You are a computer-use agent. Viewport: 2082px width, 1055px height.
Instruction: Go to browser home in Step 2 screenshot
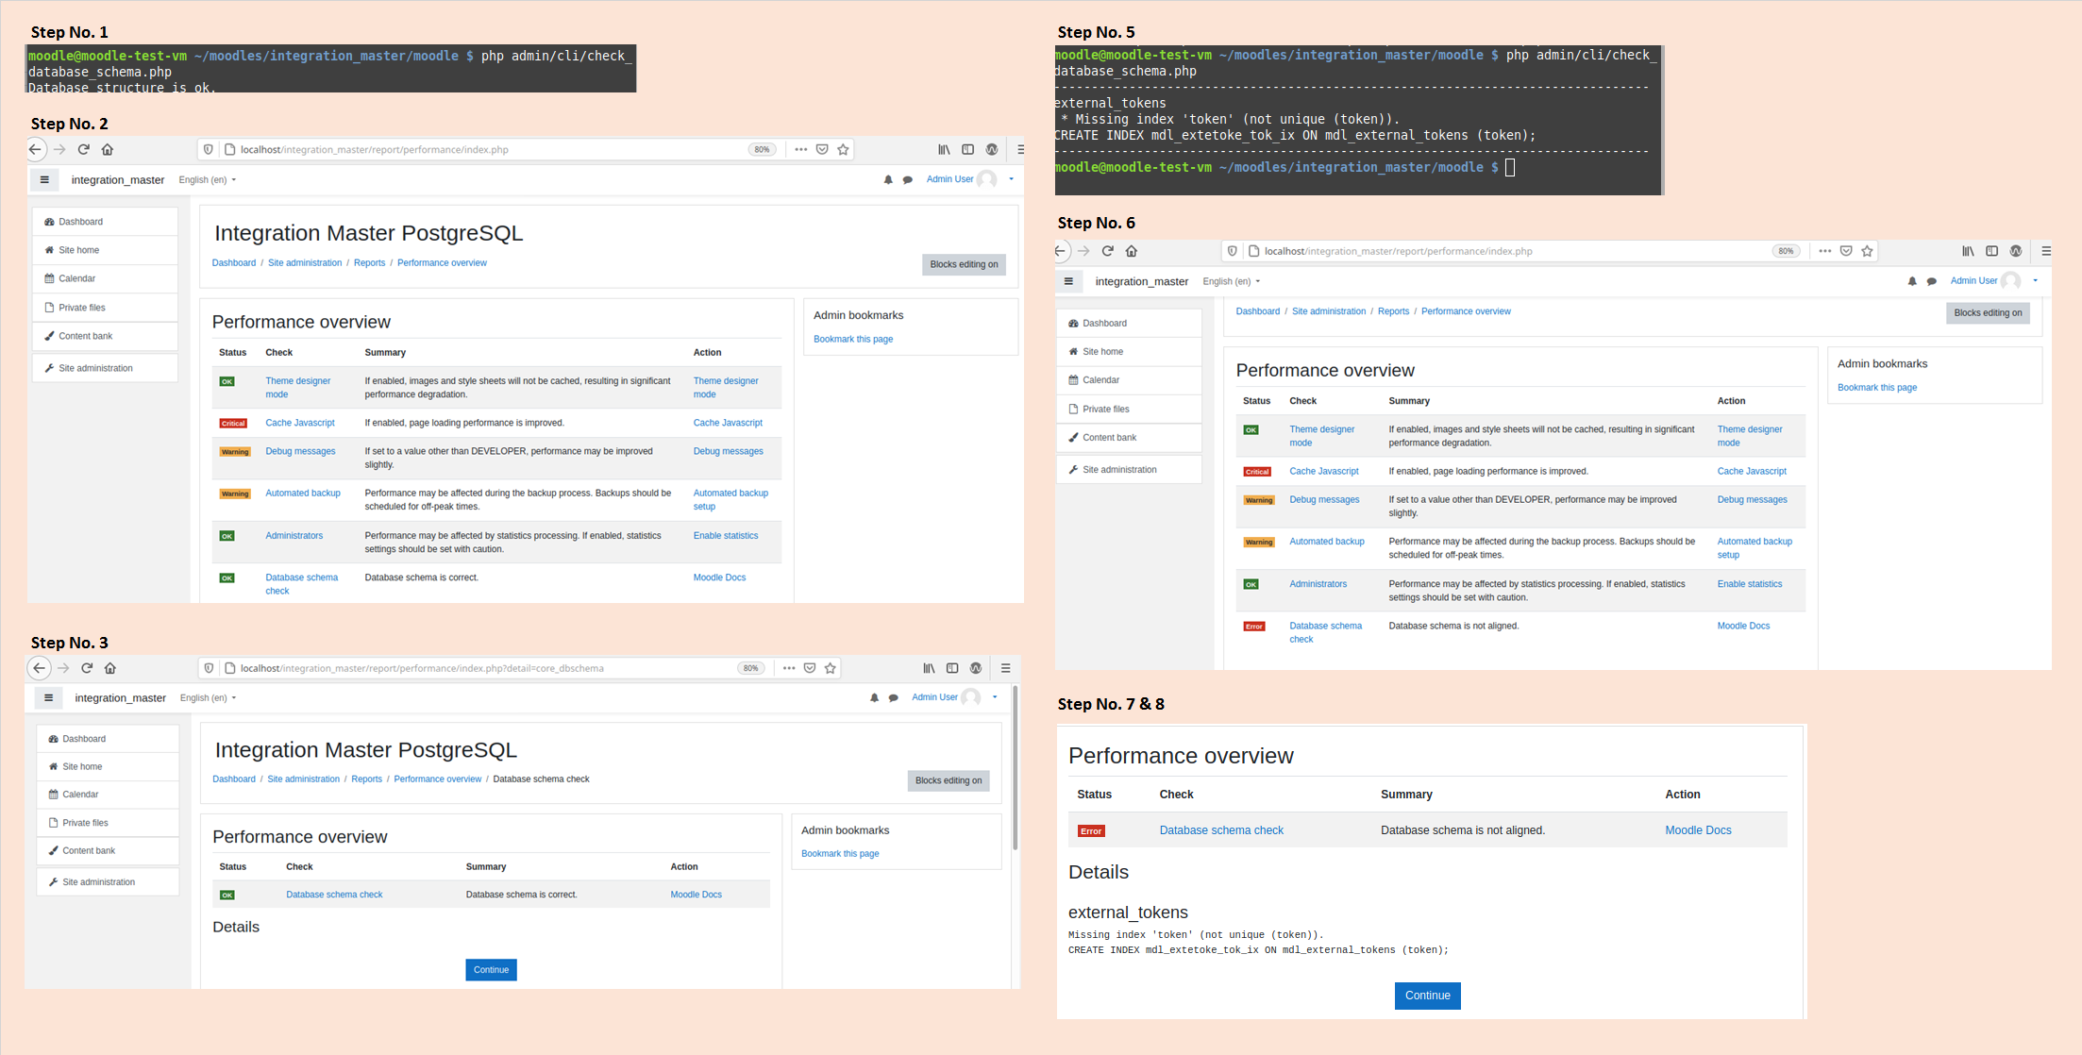point(108,149)
